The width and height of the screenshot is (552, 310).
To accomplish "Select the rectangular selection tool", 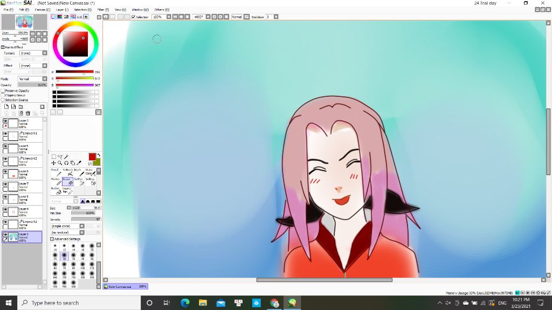I will (53, 157).
